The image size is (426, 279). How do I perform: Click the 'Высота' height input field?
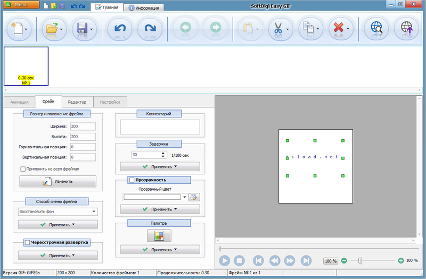click(x=83, y=137)
